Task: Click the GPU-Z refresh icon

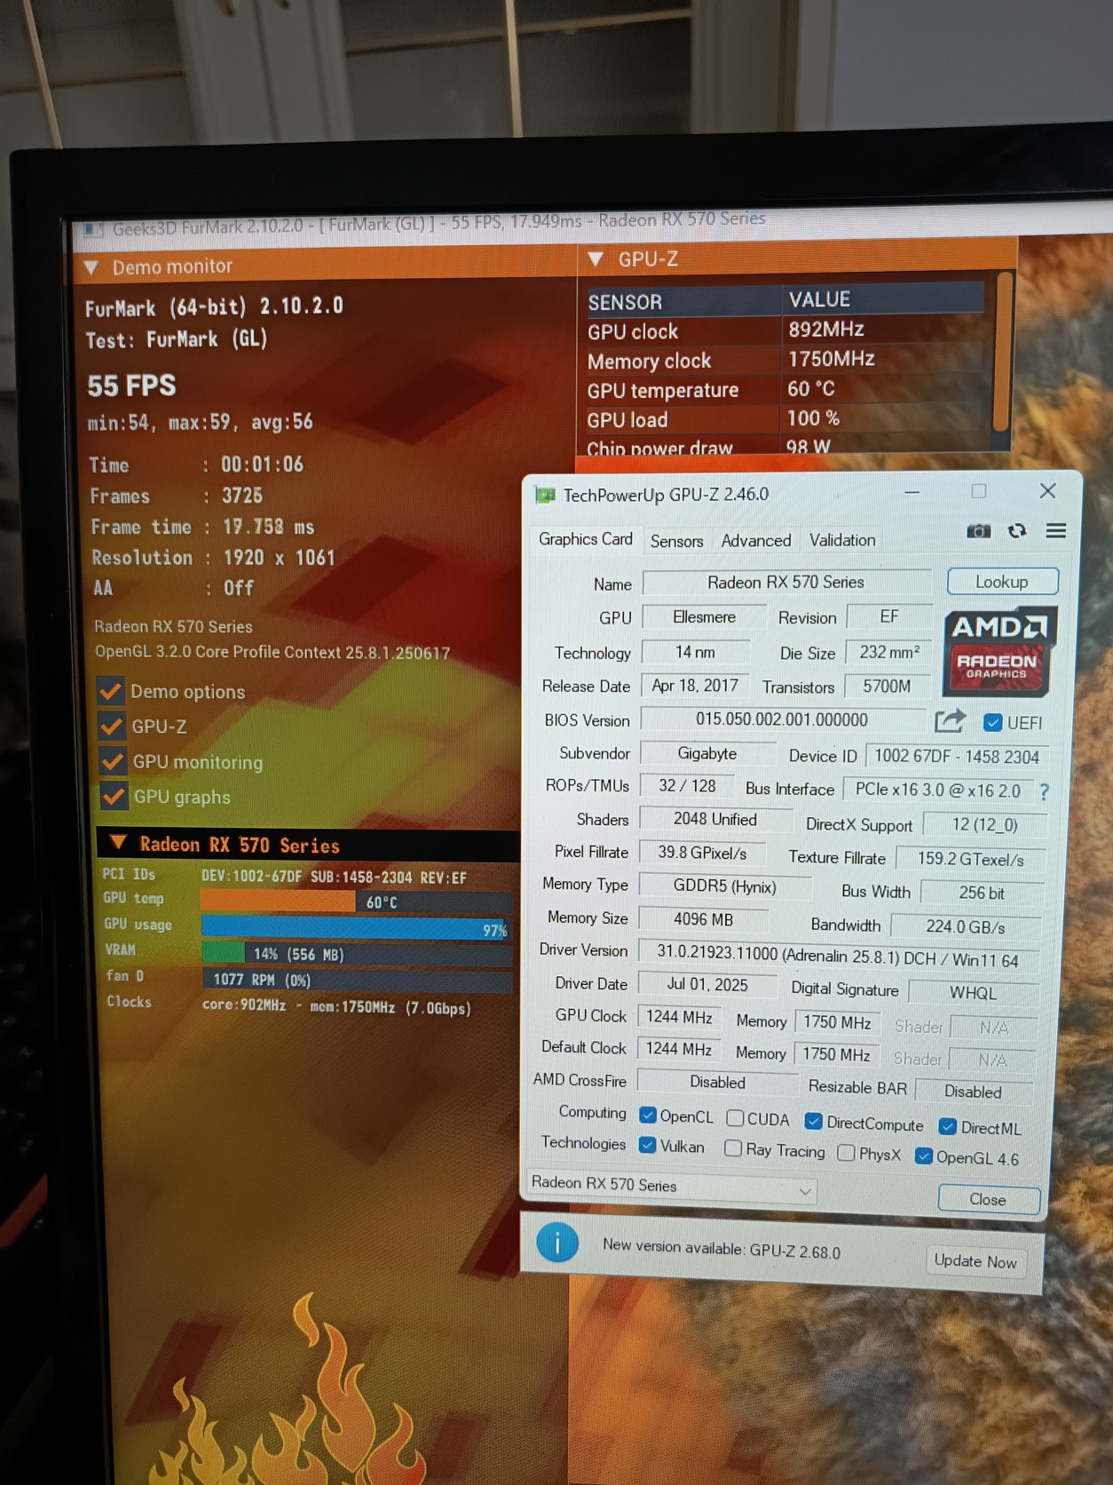Action: click(1017, 530)
